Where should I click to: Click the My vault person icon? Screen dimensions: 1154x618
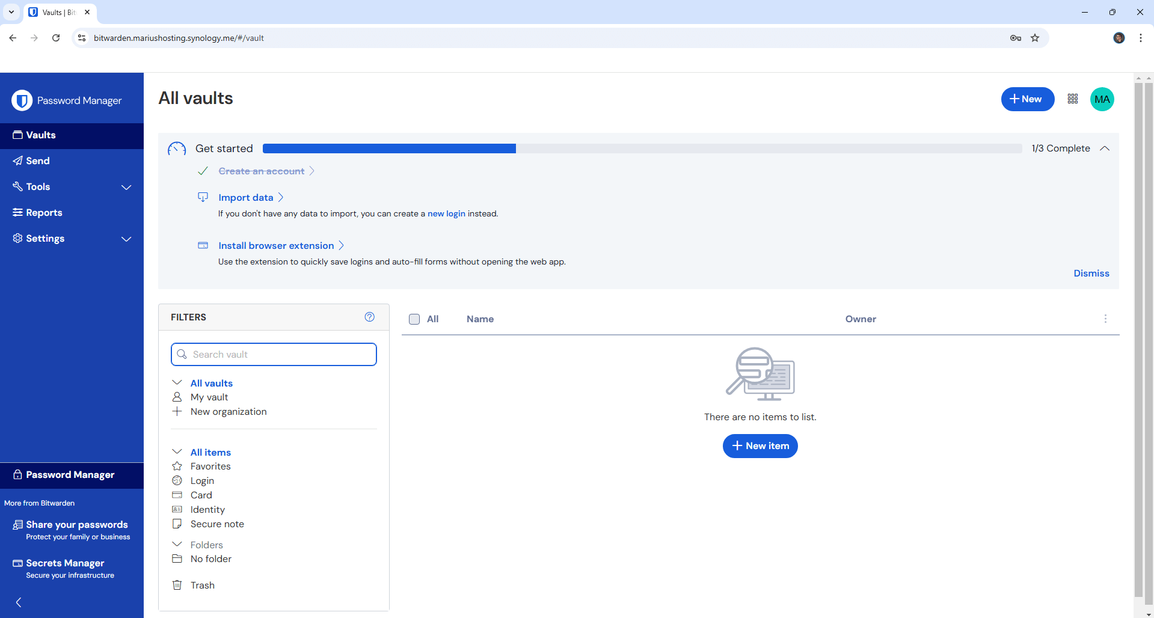tap(177, 397)
